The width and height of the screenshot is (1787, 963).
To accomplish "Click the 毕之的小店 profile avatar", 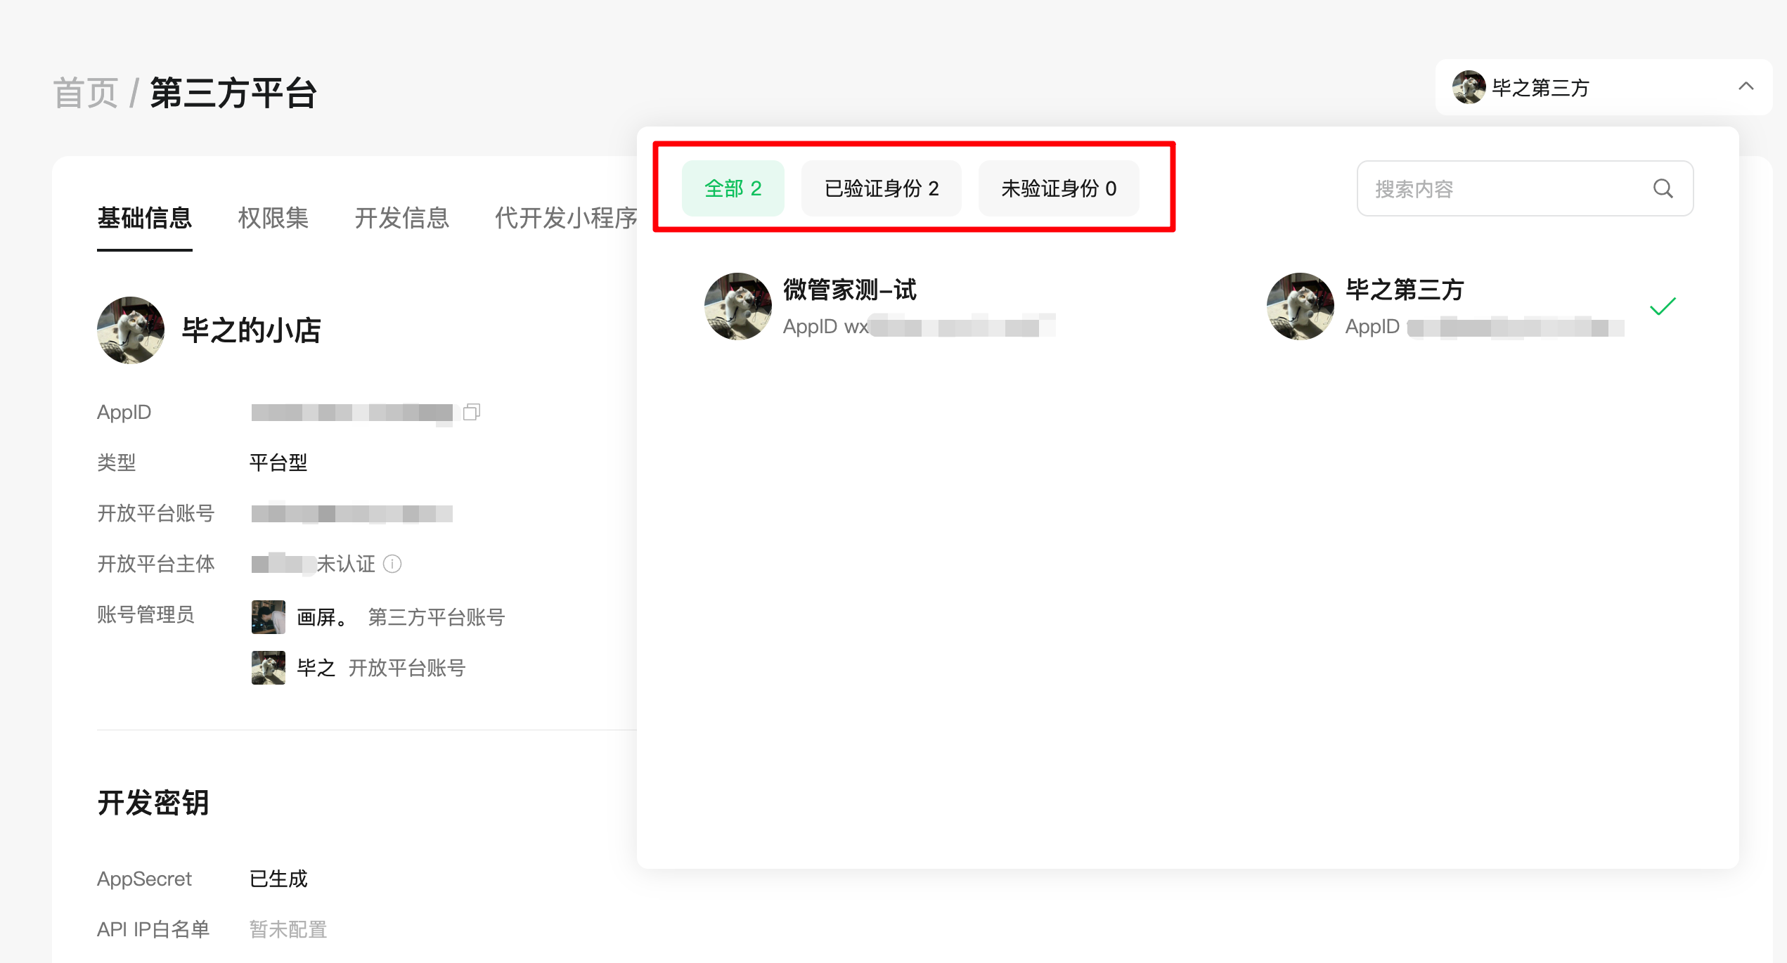I will 131,330.
